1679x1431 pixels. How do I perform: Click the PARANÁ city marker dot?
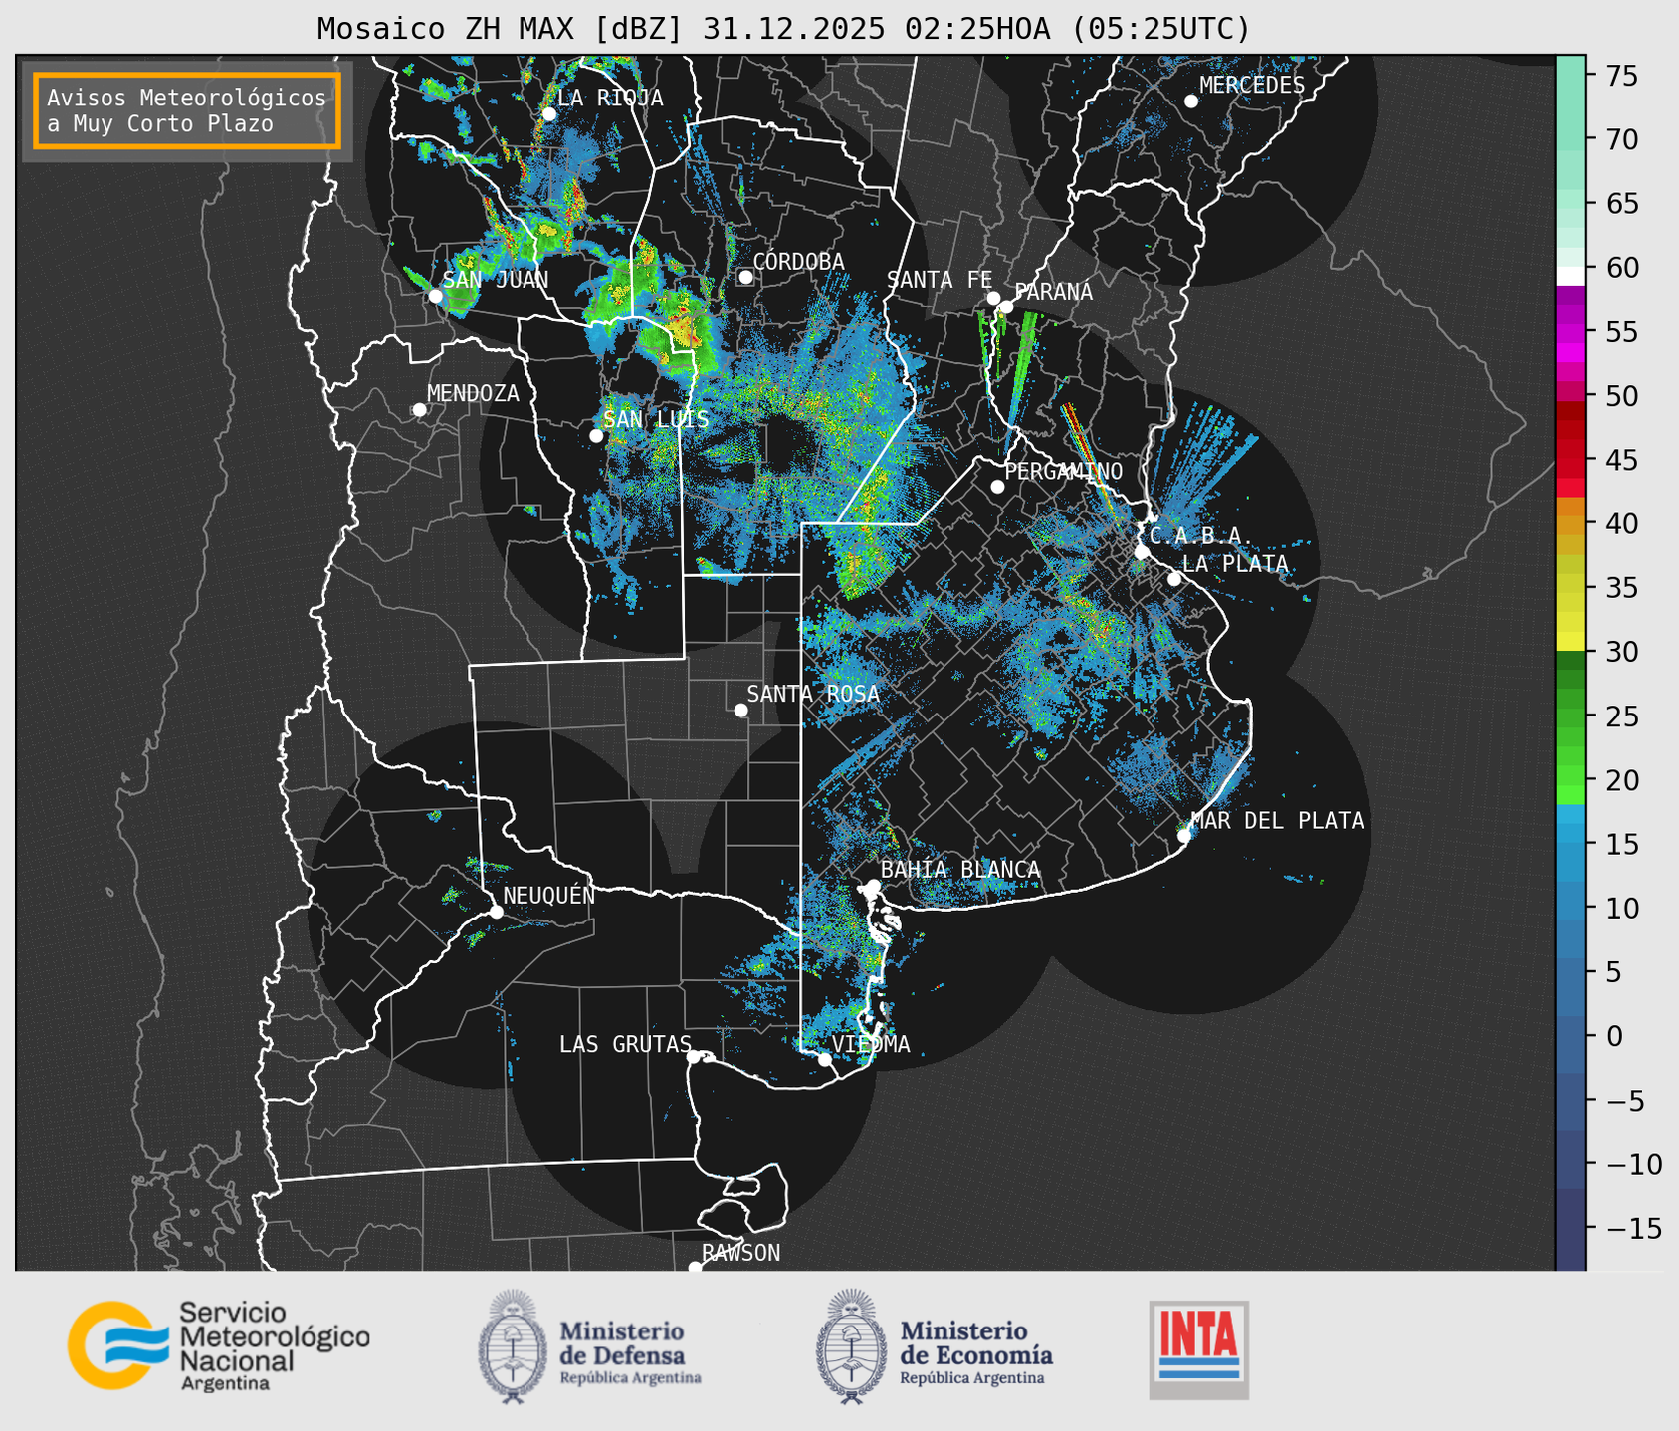(x=1006, y=307)
